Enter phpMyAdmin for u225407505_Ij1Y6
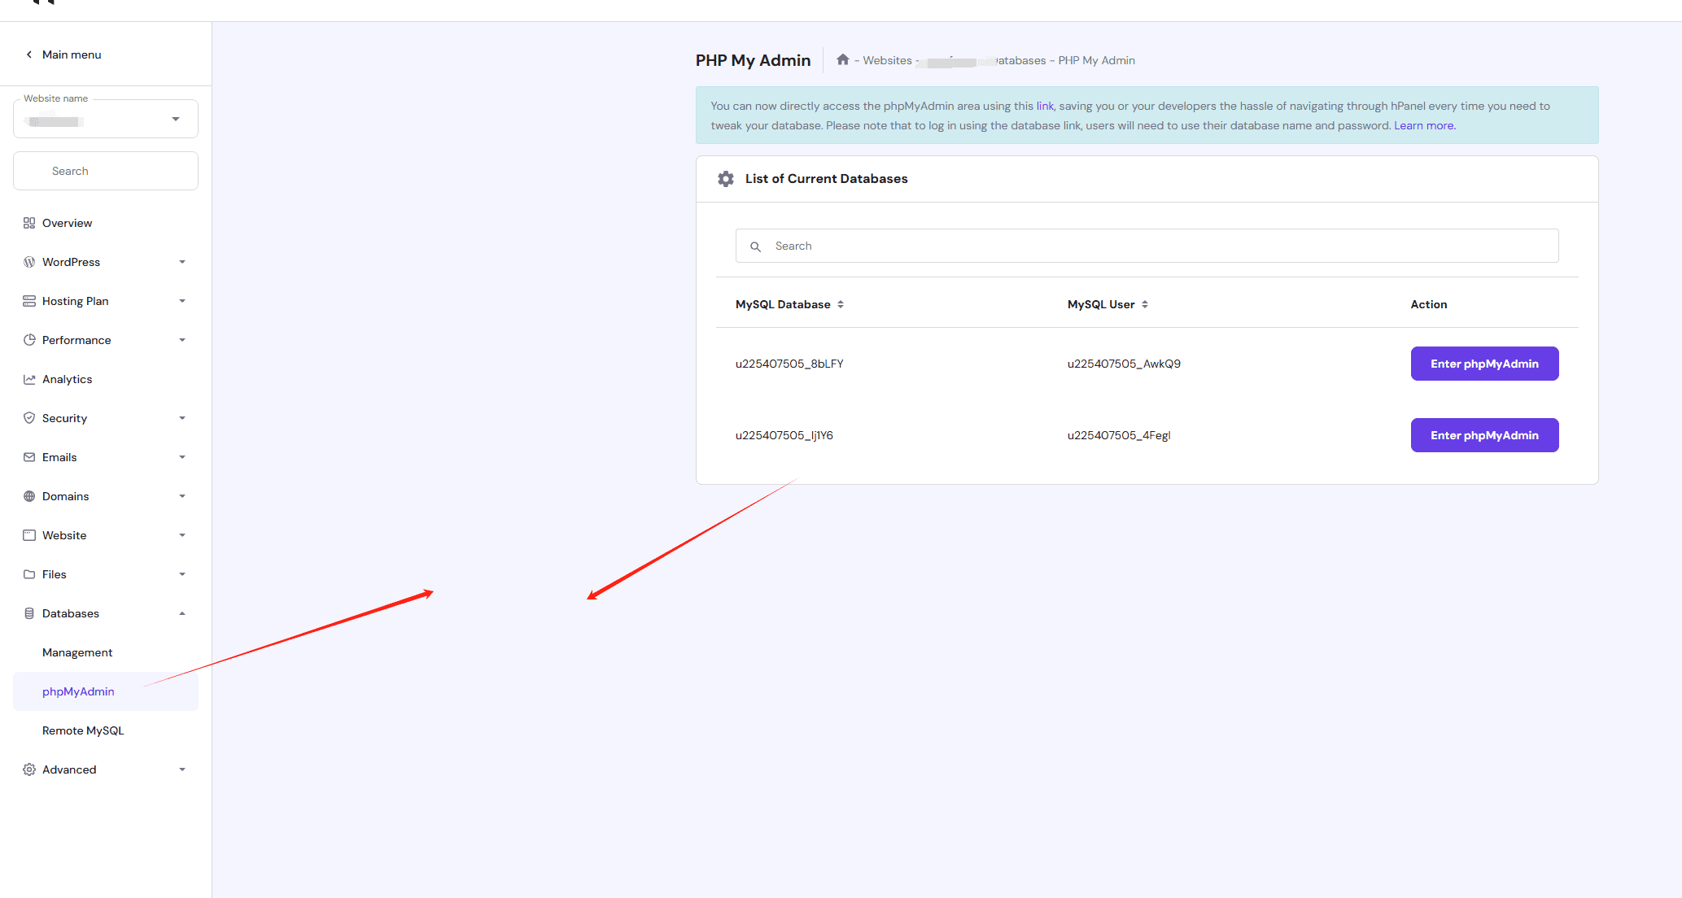Image resolution: width=1682 pixels, height=898 pixels. [1484, 435]
